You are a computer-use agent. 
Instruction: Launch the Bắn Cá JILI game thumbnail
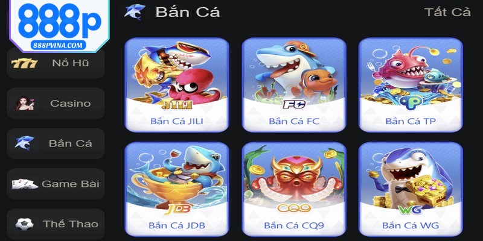[x=177, y=85]
